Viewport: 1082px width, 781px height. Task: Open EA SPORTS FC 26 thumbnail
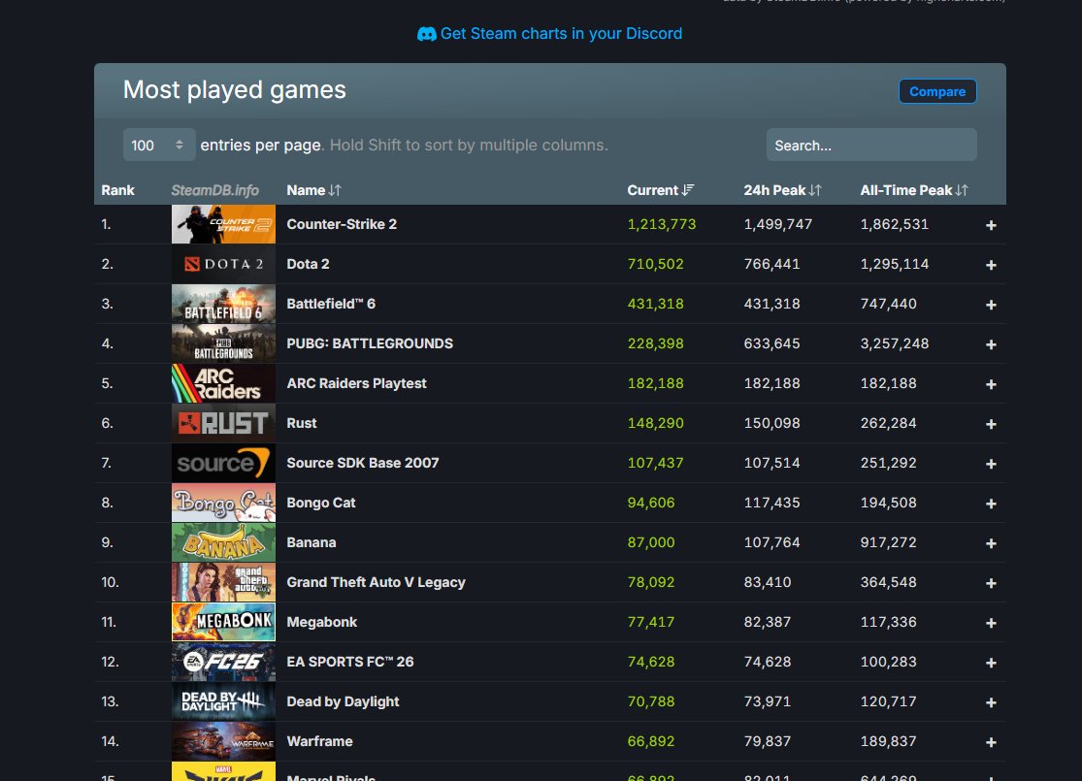[223, 662]
